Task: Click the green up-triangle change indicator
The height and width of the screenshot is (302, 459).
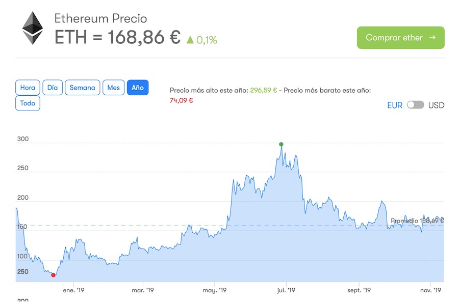Action: [x=190, y=39]
